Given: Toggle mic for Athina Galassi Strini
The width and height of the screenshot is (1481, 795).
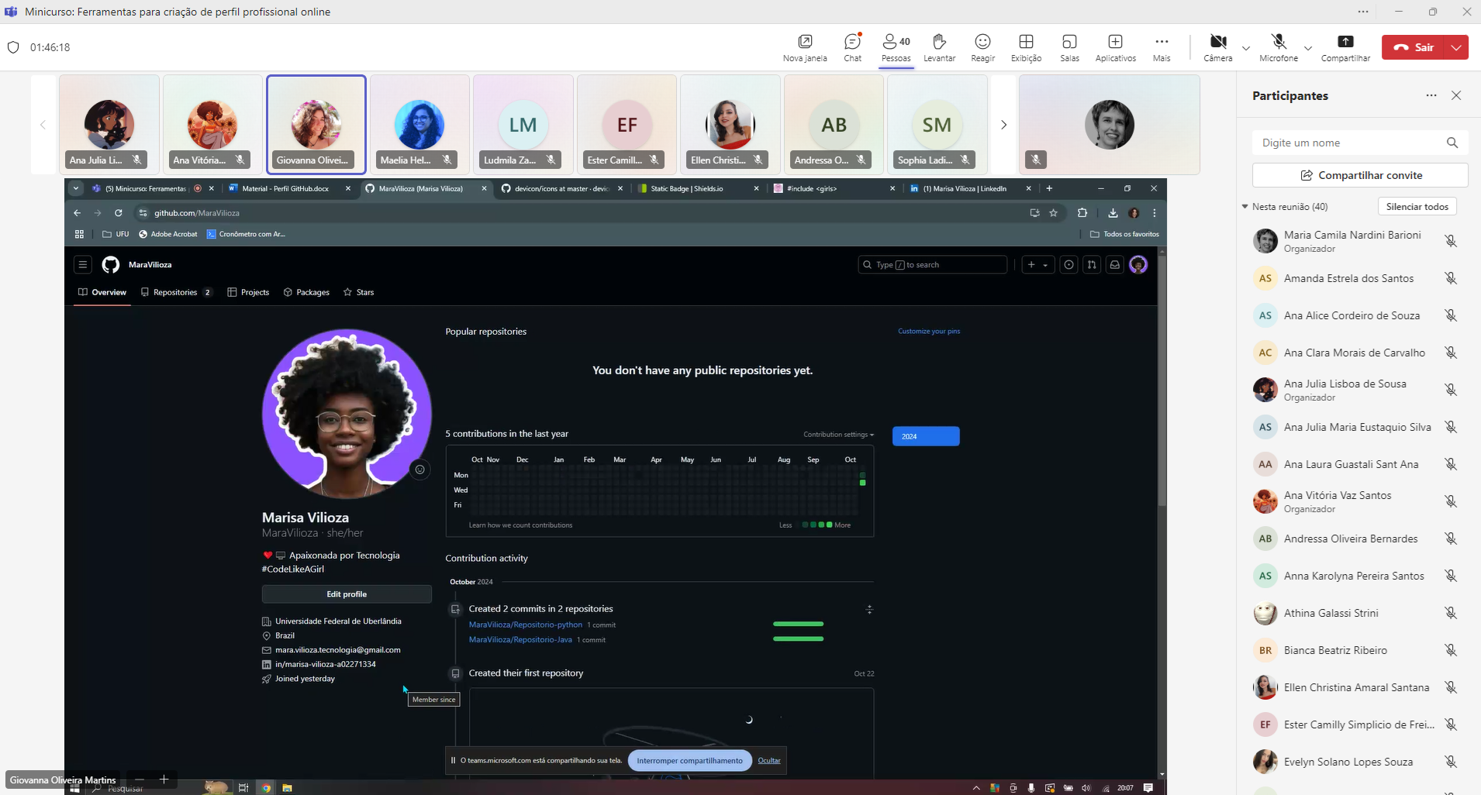Looking at the screenshot, I should [x=1451, y=613].
